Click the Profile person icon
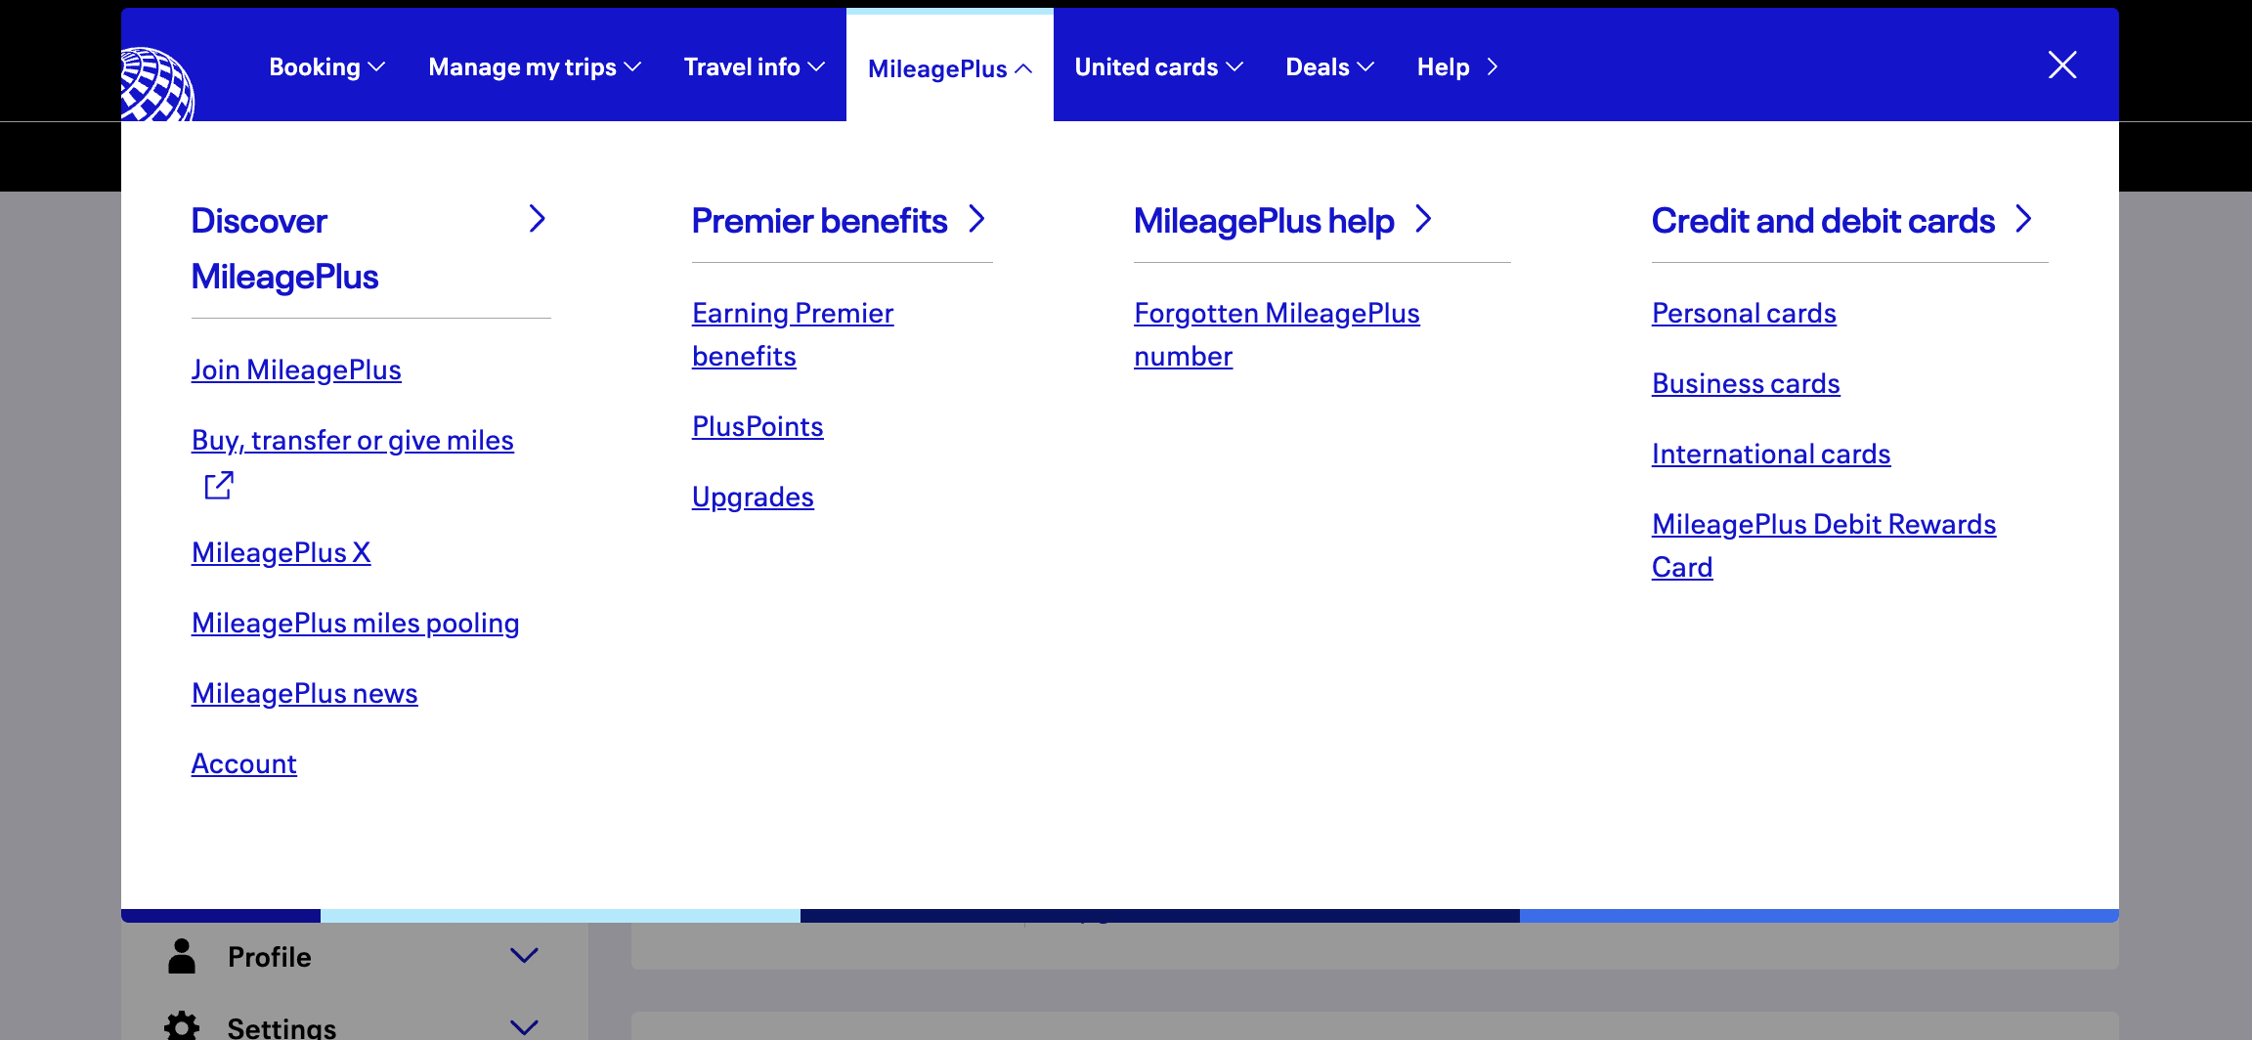This screenshot has height=1040, width=2252. coord(182,956)
